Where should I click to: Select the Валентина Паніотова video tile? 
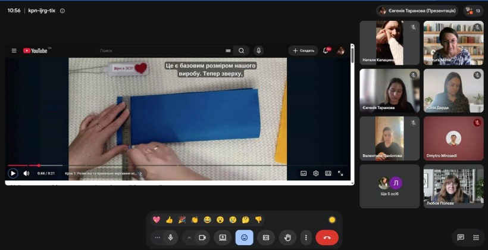click(389, 139)
